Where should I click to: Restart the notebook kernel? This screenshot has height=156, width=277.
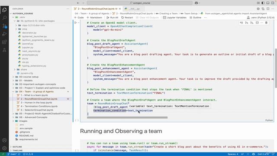point(127,17)
